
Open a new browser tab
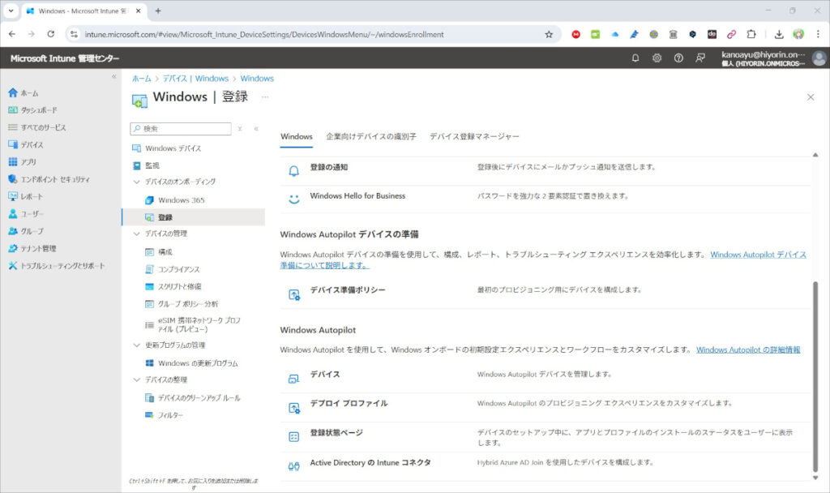point(158,11)
